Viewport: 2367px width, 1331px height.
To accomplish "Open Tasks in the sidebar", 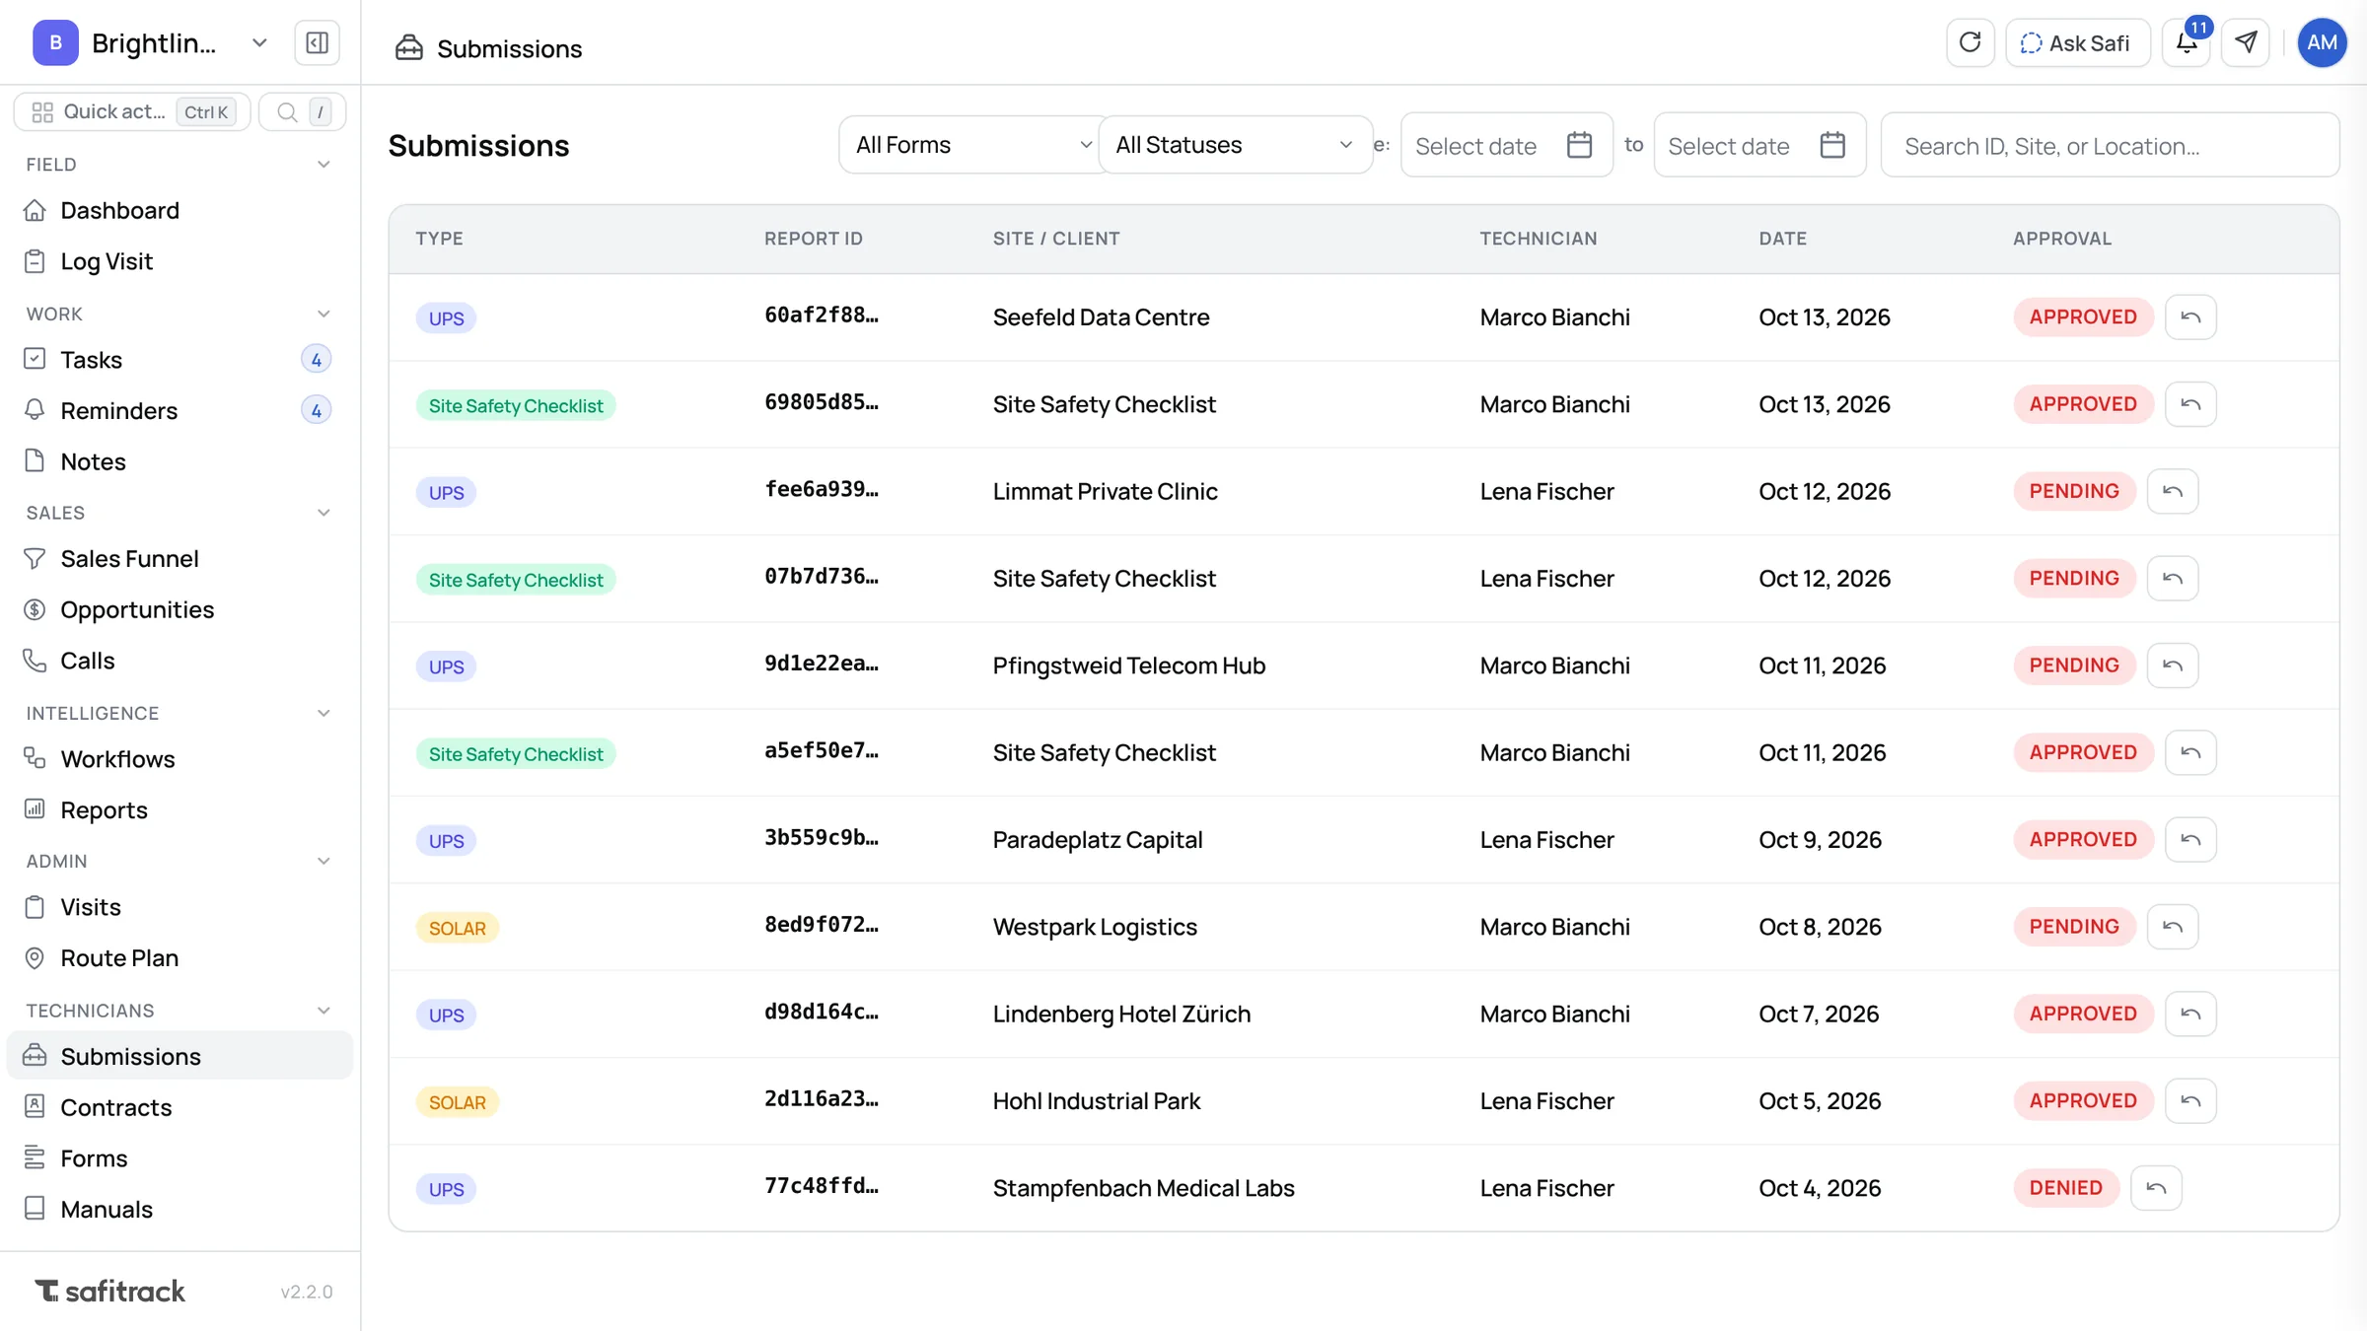I will pyautogui.click(x=179, y=360).
